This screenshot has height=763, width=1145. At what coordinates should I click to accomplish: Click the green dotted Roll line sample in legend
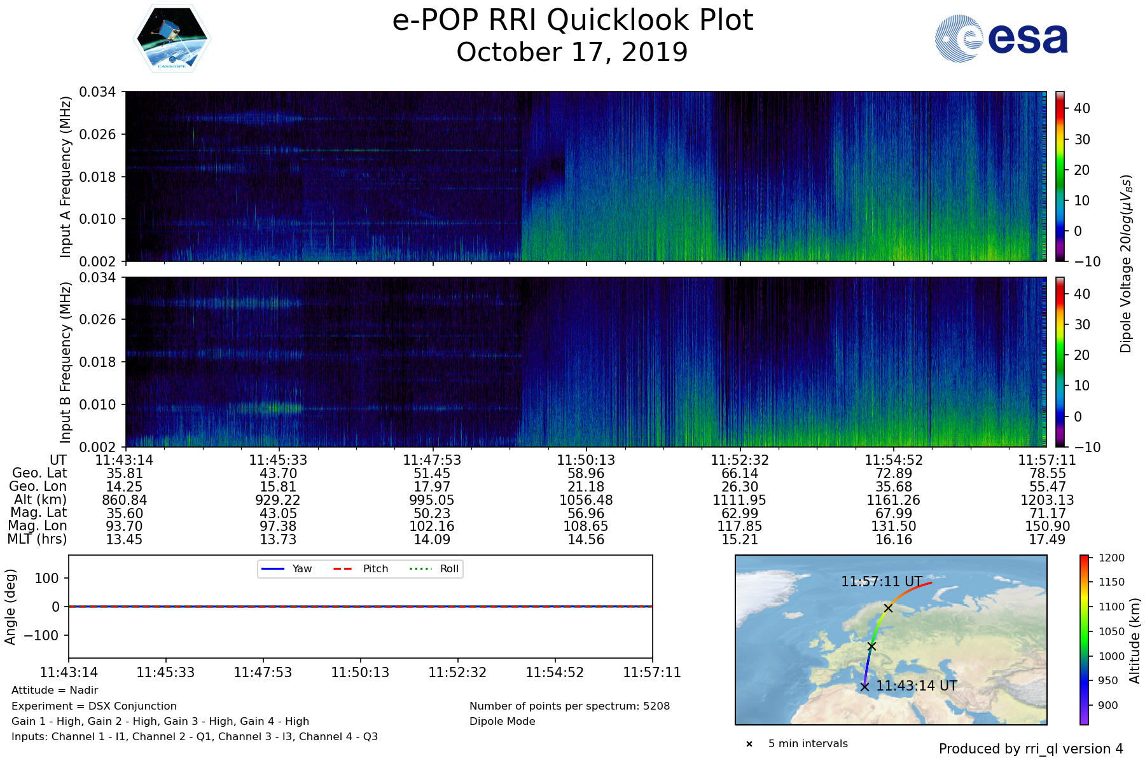pos(420,568)
